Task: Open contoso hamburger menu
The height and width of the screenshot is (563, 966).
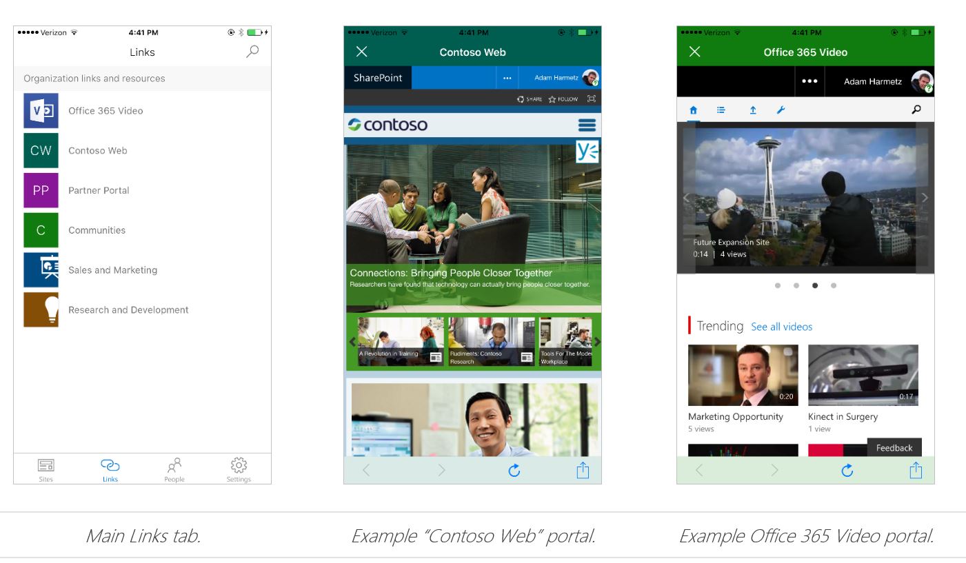Action: (x=587, y=125)
